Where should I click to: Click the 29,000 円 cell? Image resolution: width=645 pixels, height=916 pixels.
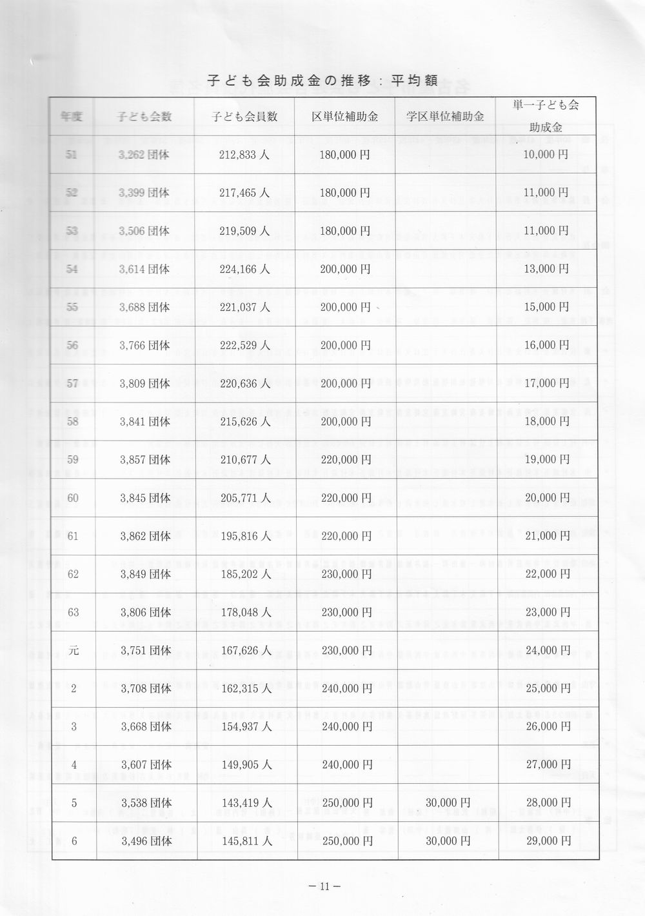click(x=548, y=841)
